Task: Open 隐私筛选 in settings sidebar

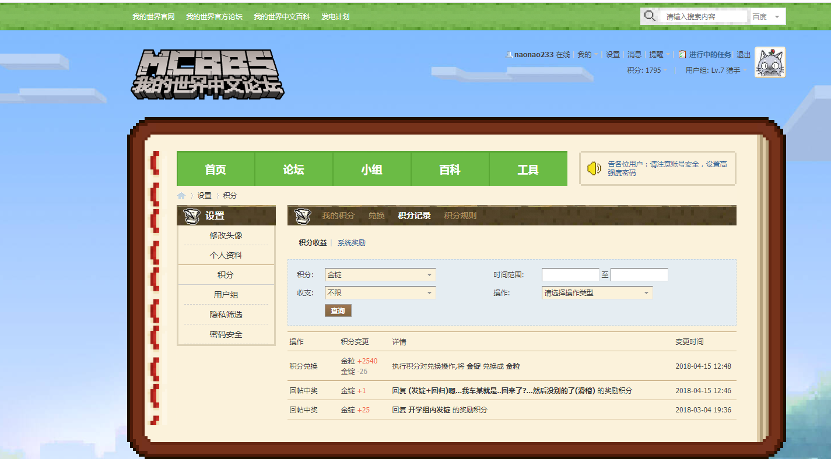Action: point(226,315)
